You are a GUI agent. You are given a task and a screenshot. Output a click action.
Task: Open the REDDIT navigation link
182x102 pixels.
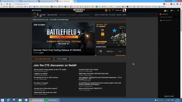click(x=97, y=15)
